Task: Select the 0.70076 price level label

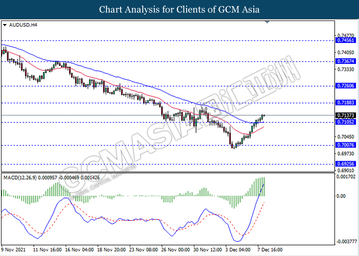Action: coord(346,145)
